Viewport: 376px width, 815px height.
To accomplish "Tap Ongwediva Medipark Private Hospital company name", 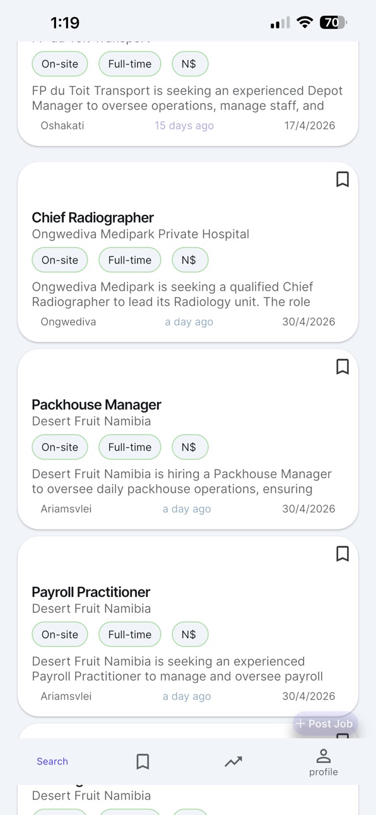I will pyautogui.click(x=141, y=234).
